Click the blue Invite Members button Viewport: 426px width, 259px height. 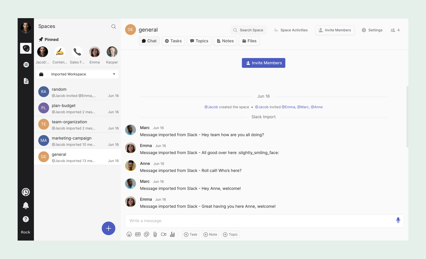pos(263,63)
